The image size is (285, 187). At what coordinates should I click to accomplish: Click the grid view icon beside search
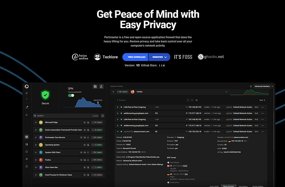[x=102, y=116]
